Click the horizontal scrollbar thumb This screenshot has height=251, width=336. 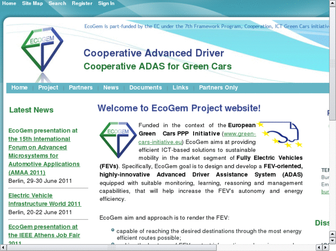point(111,248)
